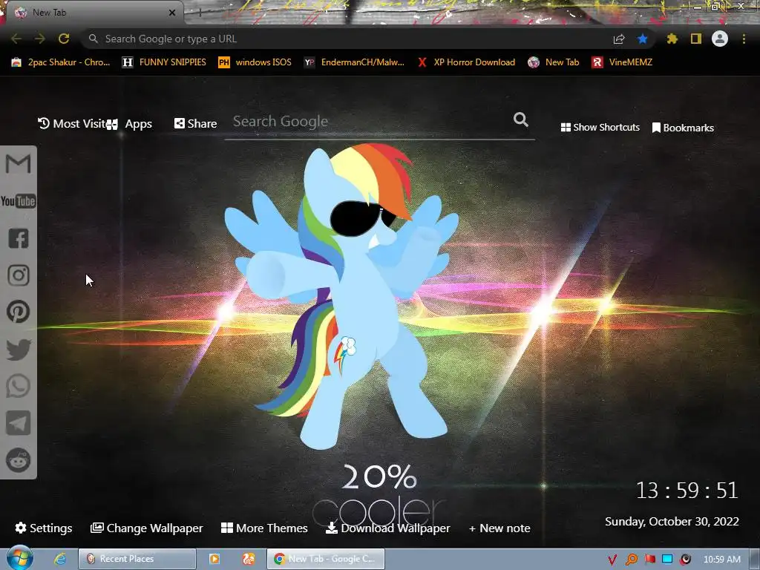Open the New Tab bookmark in bookmarks bar
This screenshot has height=570, width=760.
(x=554, y=62)
